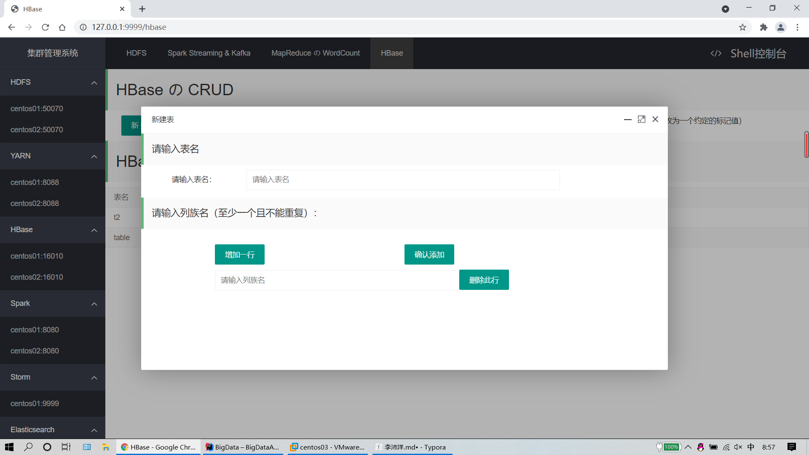This screenshot has width=809, height=455.
Task: Collapse the HDFS sidebar section
Action: [94, 83]
